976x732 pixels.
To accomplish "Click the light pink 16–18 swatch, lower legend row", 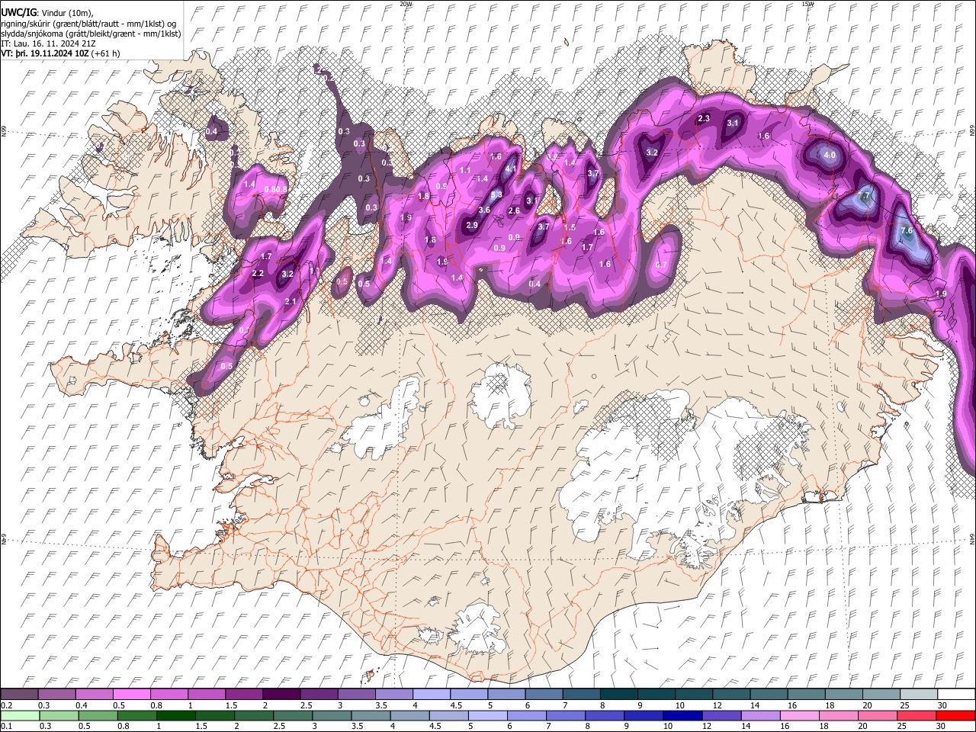I will click(x=798, y=715).
